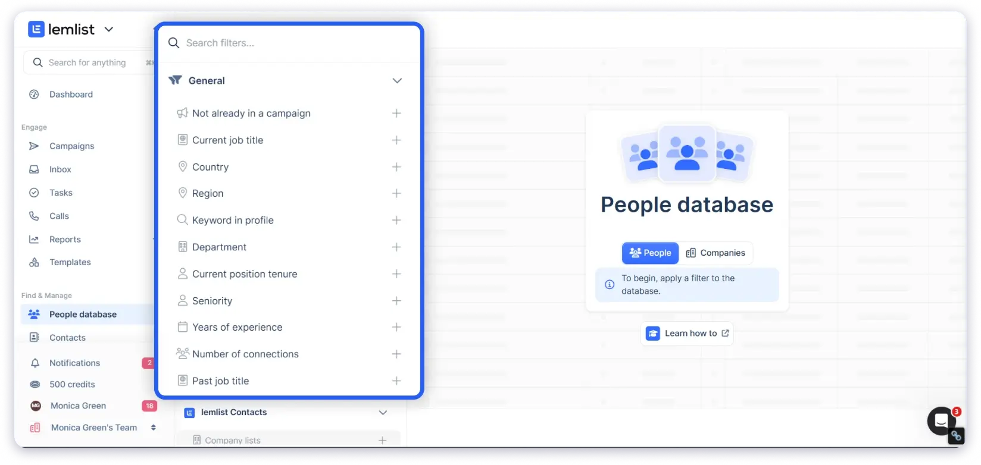Add the Current position tenure filter
Image resolution: width=981 pixels, height=465 pixels.
396,274
